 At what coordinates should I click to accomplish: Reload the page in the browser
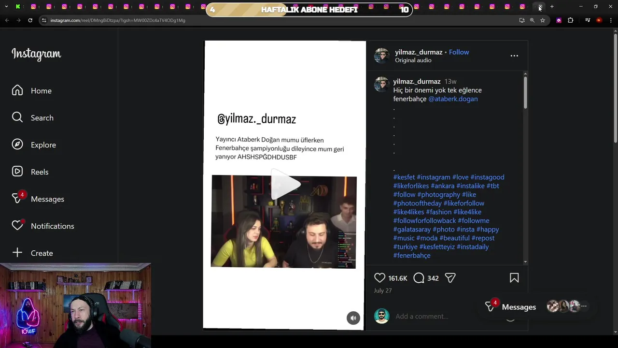point(30,20)
